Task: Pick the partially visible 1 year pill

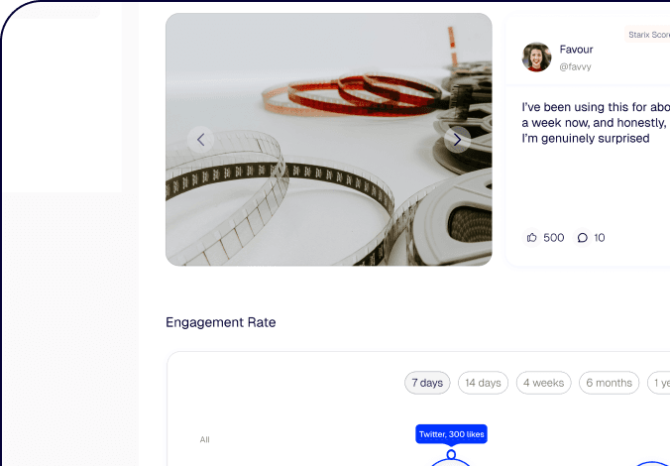Action: [x=659, y=383]
